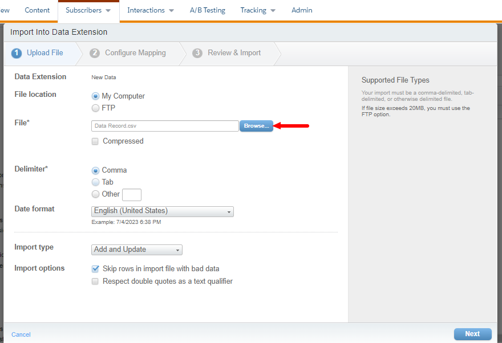Choose Tab as the delimiter
The height and width of the screenshot is (343, 502).
pyautogui.click(x=95, y=182)
